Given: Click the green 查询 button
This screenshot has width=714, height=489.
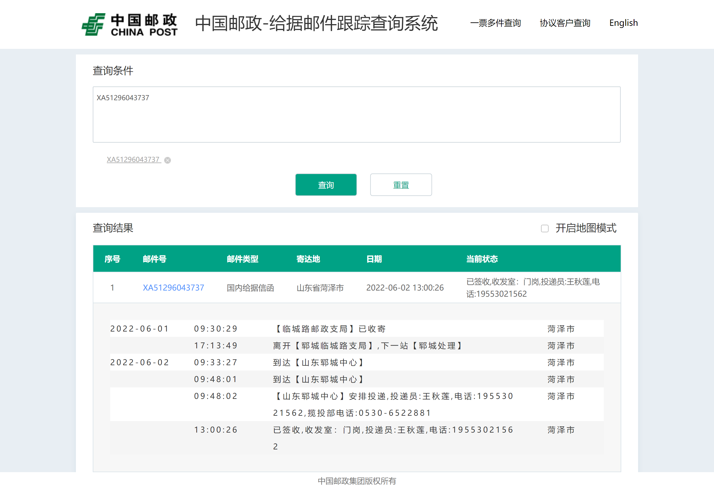Looking at the screenshot, I should click(326, 185).
